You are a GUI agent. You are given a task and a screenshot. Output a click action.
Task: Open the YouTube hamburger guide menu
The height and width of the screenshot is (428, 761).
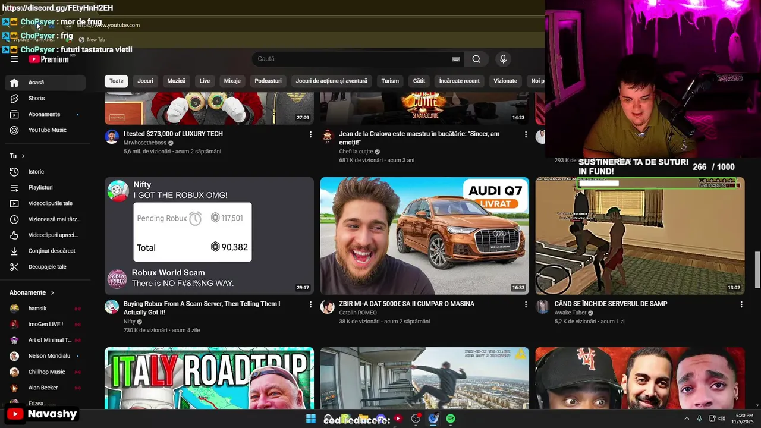[14, 59]
